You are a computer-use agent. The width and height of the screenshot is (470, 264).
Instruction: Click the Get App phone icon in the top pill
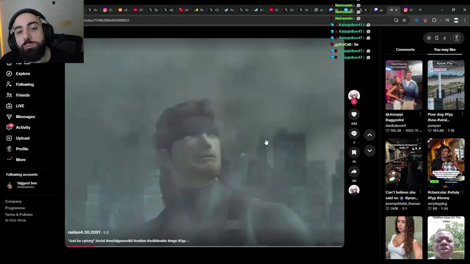point(437,38)
